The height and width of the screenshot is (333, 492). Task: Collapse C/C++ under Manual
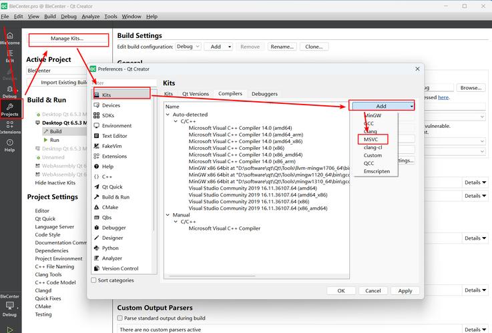[176, 222]
